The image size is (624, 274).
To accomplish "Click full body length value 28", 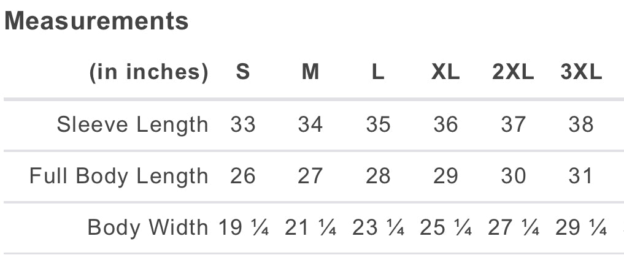I will [378, 177].
